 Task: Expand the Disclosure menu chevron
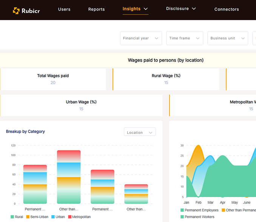(x=194, y=9)
